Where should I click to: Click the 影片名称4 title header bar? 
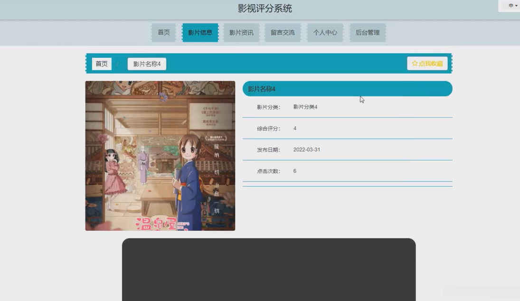(348, 89)
